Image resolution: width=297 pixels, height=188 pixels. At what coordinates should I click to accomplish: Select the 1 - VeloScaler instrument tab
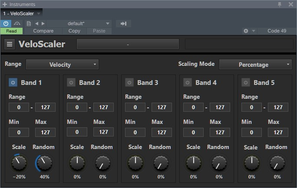(19, 13)
